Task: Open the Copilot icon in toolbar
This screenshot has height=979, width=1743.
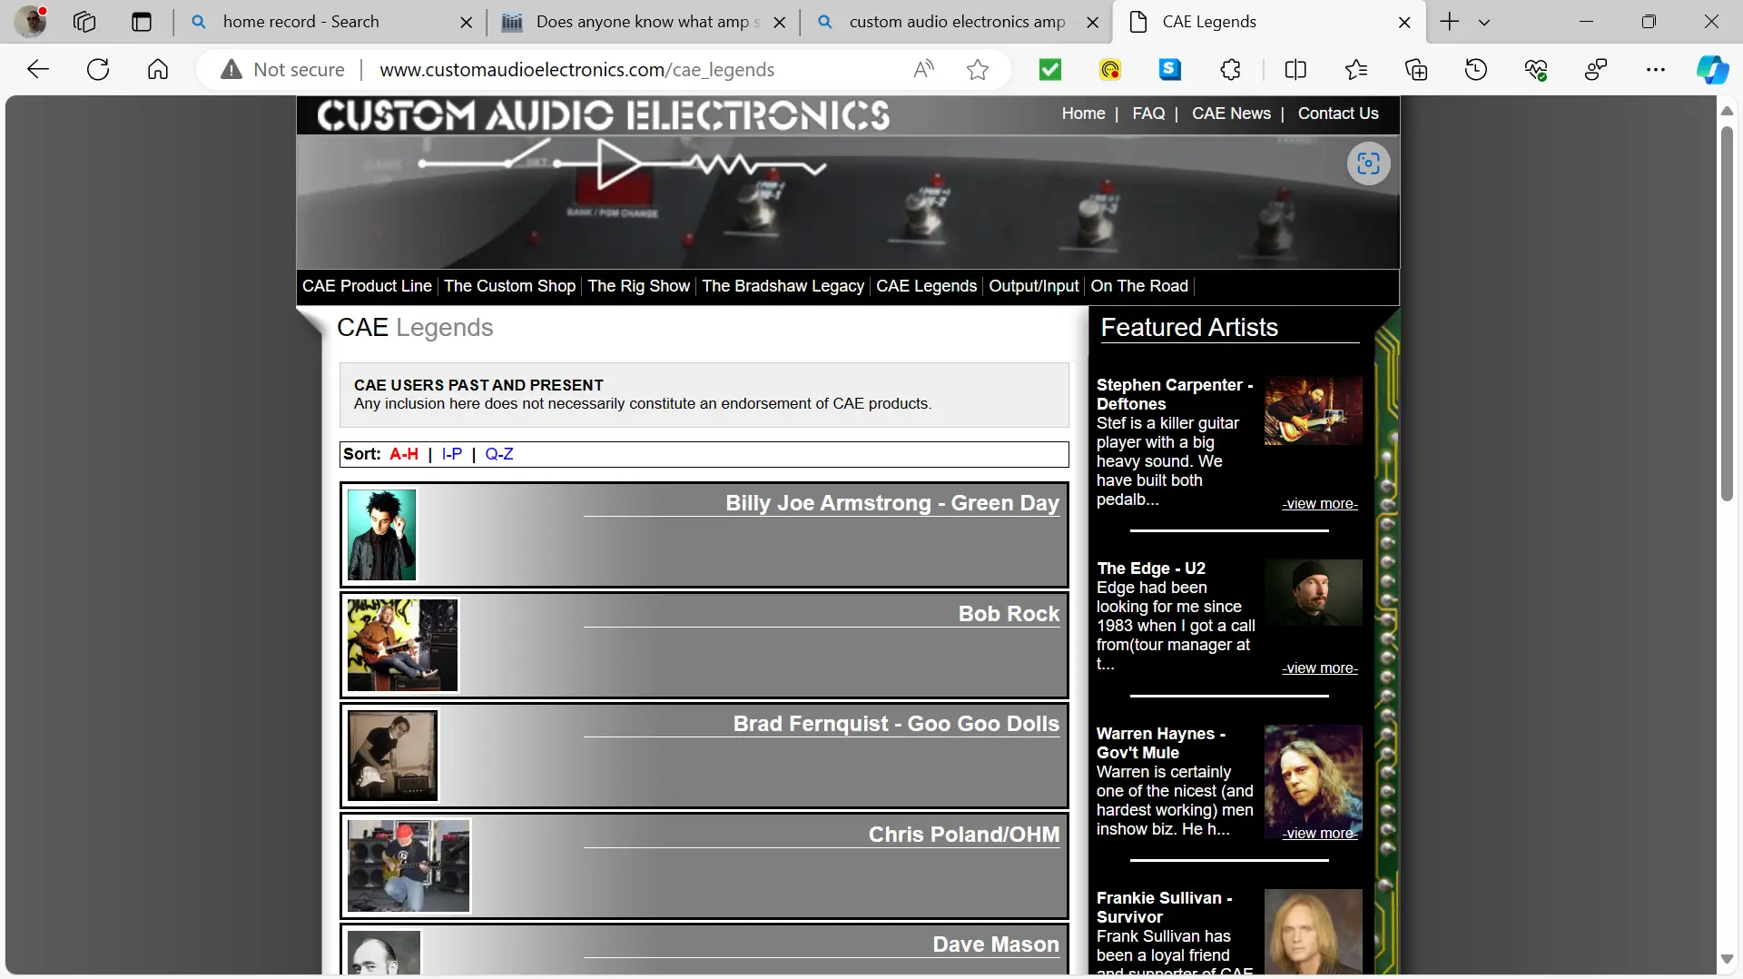Action: pyautogui.click(x=1712, y=70)
